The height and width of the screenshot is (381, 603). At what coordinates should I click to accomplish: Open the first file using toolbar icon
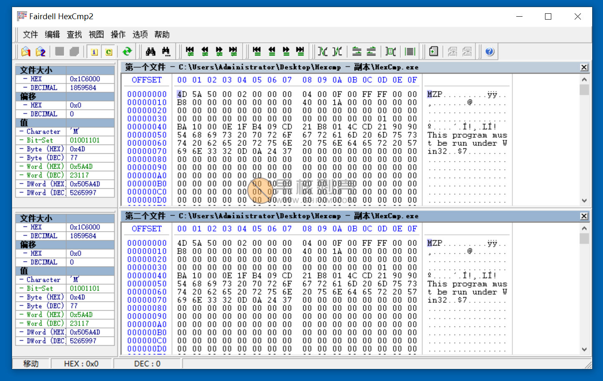25,51
